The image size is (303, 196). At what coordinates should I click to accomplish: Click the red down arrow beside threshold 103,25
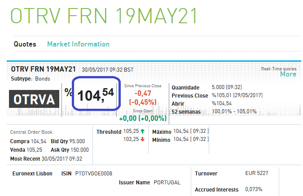[x=142, y=139]
